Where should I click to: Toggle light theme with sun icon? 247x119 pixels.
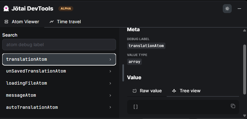click(227, 9)
